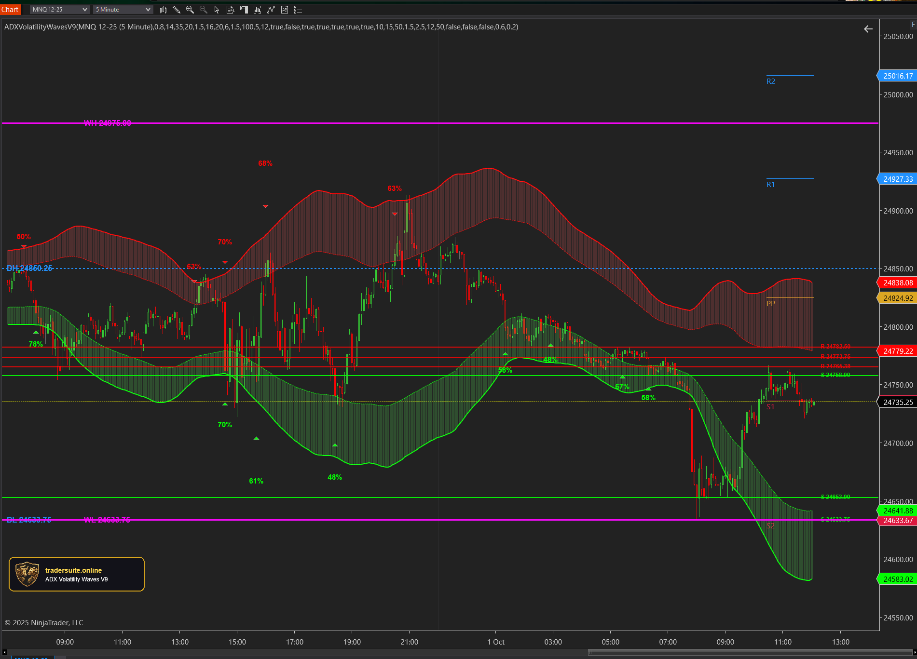Click the red 24779.22 price marker

898,351
